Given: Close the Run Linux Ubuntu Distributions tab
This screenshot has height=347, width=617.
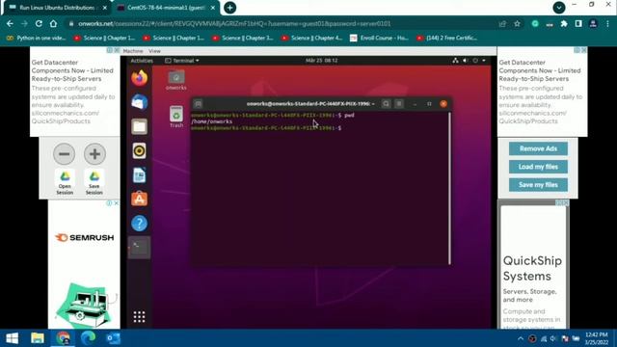Looking at the screenshot, I should tap(105, 8).
